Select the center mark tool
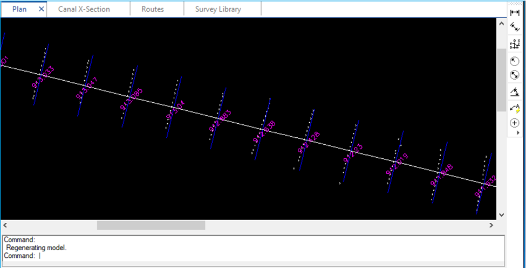 pos(514,123)
